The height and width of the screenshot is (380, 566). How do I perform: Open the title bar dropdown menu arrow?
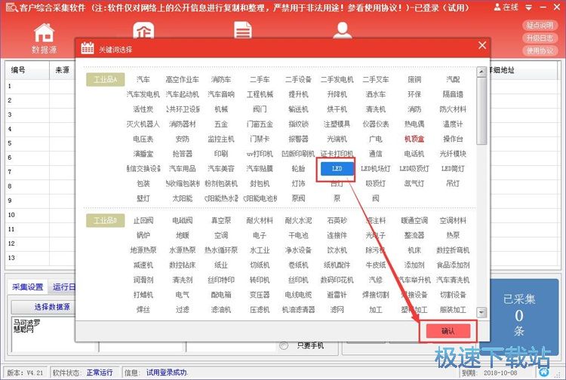pos(528,8)
